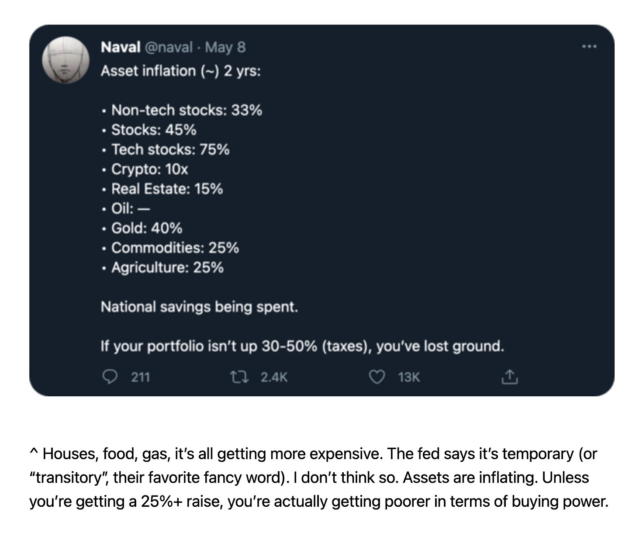Click the 2.4K retweets count
Screen dimensions: 636x533
[x=274, y=377]
